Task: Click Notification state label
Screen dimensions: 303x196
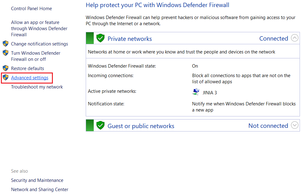Action: pyautogui.click(x=106, y=104)
